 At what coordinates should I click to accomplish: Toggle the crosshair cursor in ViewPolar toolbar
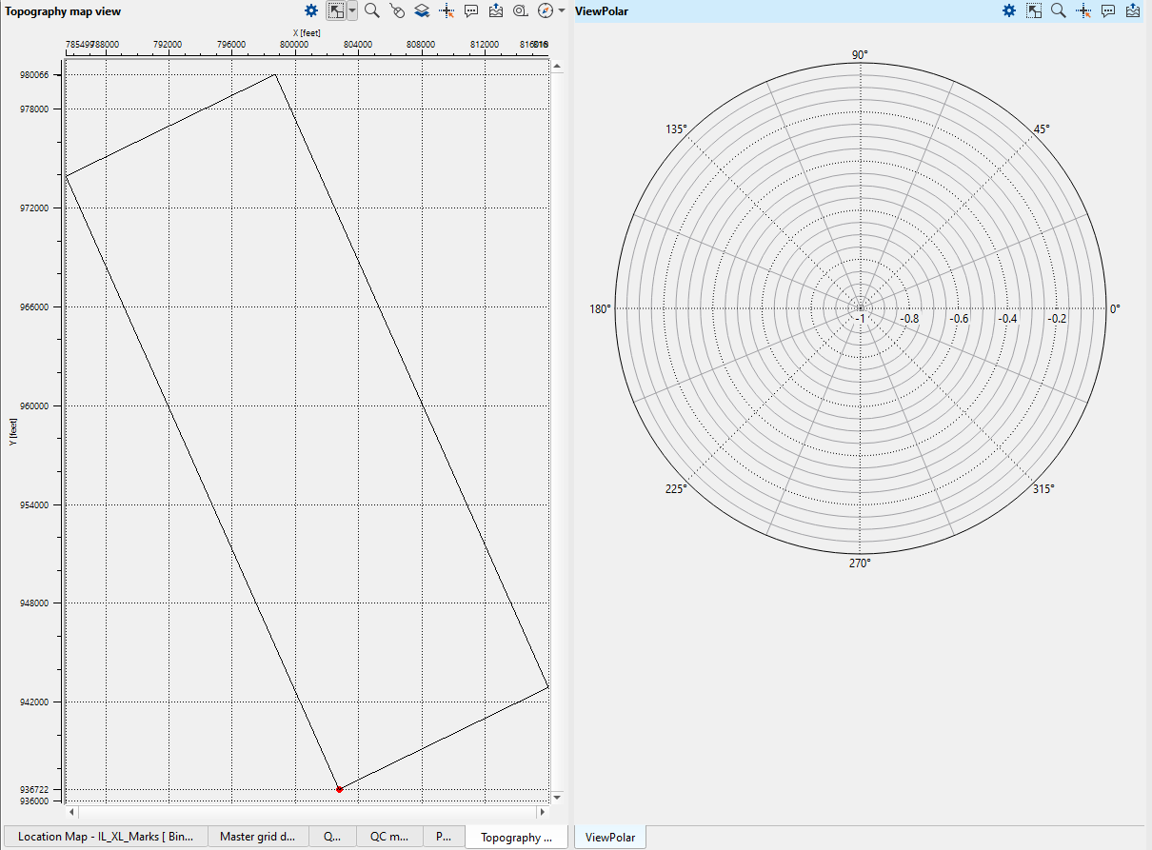[x=1083, y=10]
